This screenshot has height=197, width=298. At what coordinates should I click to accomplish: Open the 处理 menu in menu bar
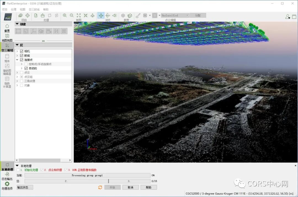click(x=14, y=9)
